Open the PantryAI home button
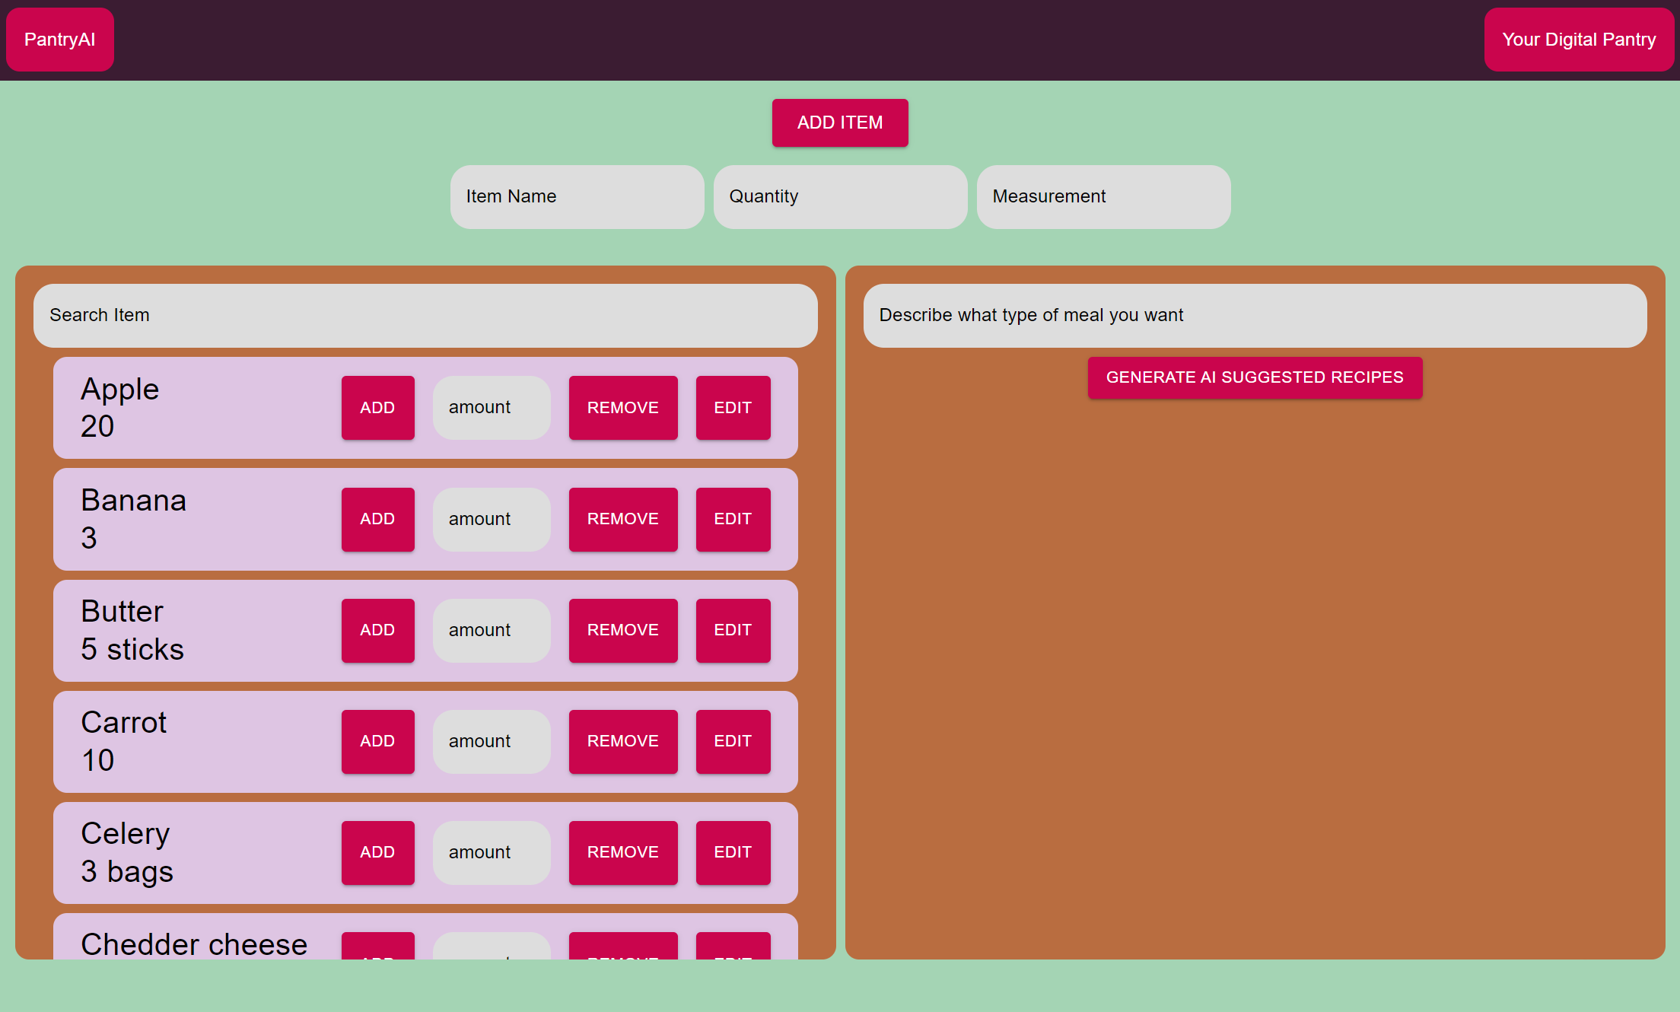The height and width of the screenshot is (1012, 1680). click(60, 40)
